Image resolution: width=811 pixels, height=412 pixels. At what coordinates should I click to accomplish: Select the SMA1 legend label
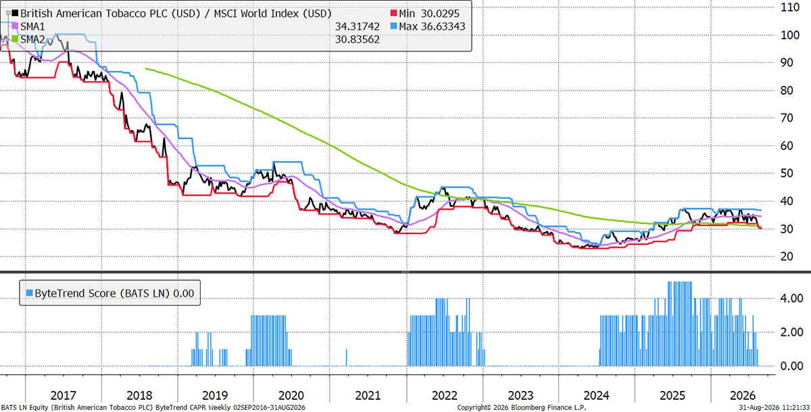[x=32, y=26]
